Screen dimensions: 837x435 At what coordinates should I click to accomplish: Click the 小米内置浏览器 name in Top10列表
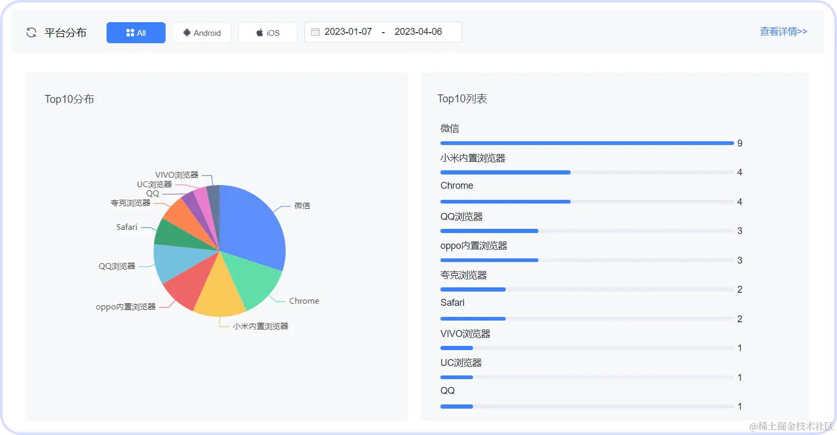tap(473, 158)
